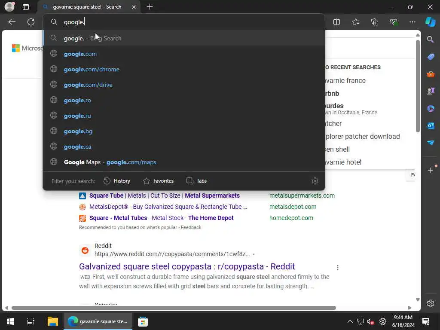Open Task View on taskbar
Viewport: 440px width, 330px height.
click(x=31, y=321)
